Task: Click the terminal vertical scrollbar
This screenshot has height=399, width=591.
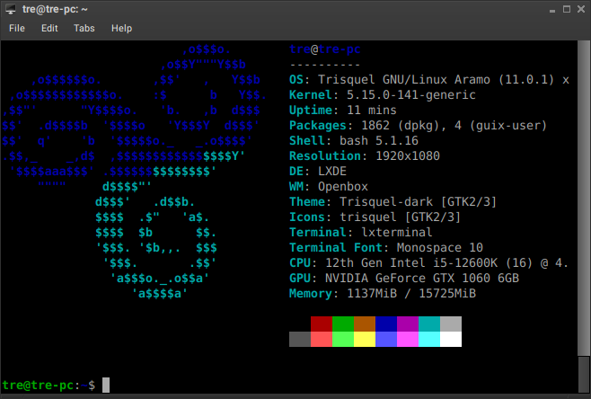Action: (x=583, y=198)
